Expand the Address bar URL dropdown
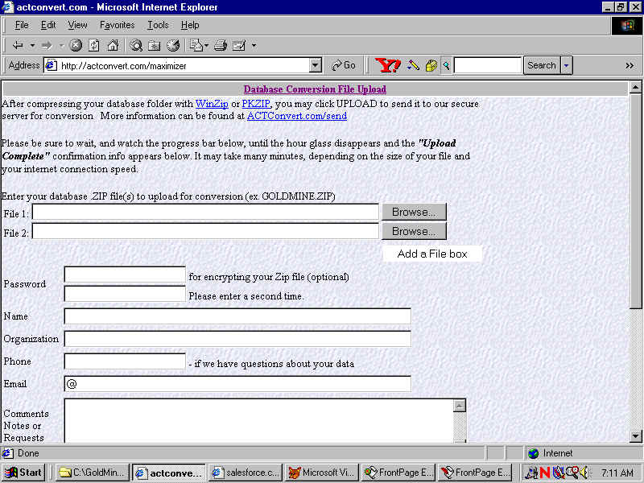This screenshot has width=644, height=483. tap(316, 65)
